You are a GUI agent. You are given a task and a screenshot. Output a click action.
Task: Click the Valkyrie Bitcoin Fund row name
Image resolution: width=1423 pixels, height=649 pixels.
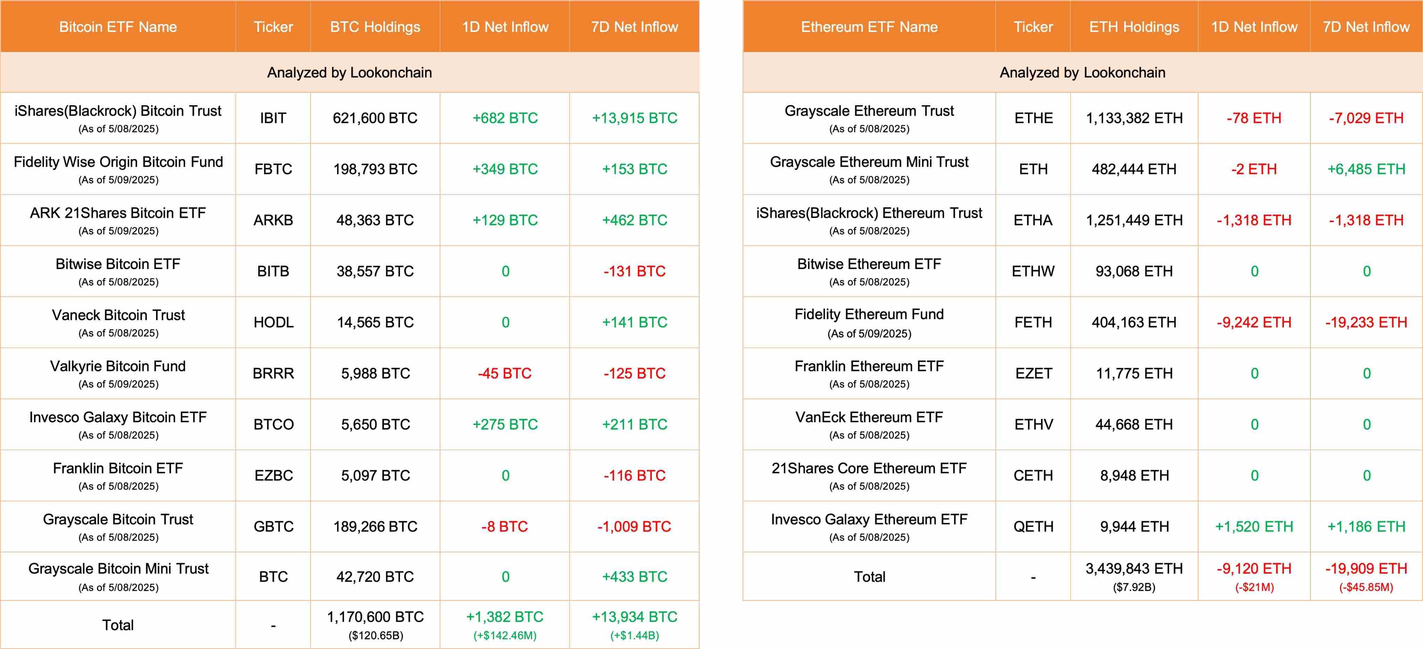click(x=118, y=366)
